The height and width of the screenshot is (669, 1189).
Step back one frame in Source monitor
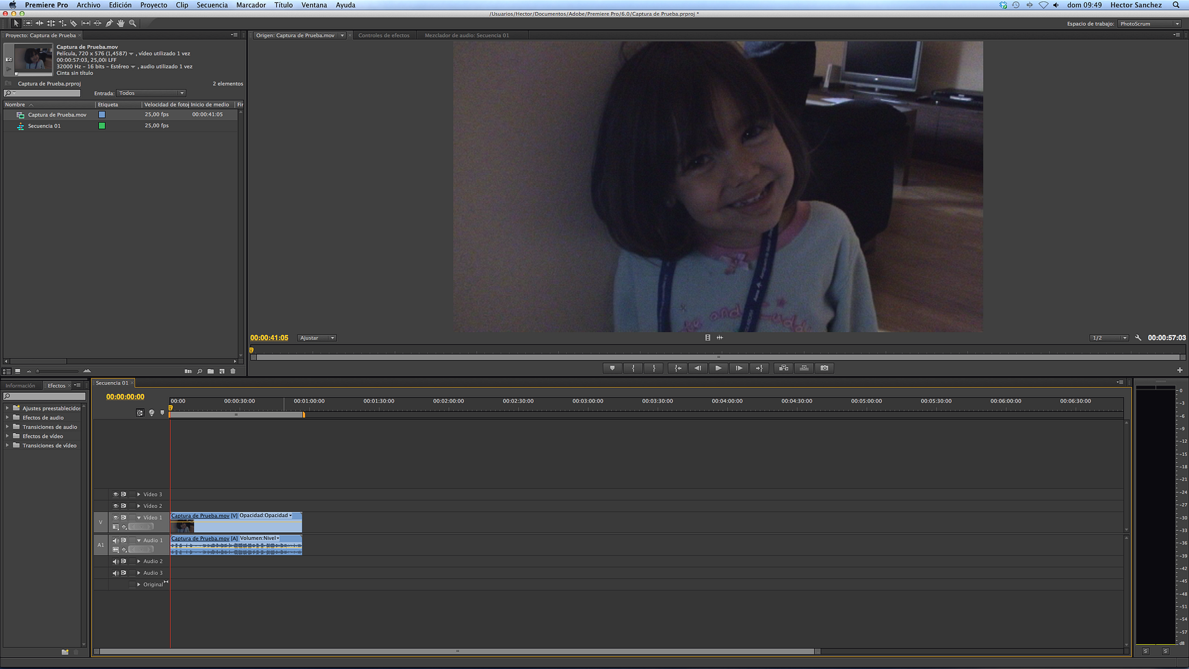pos(698,368)
